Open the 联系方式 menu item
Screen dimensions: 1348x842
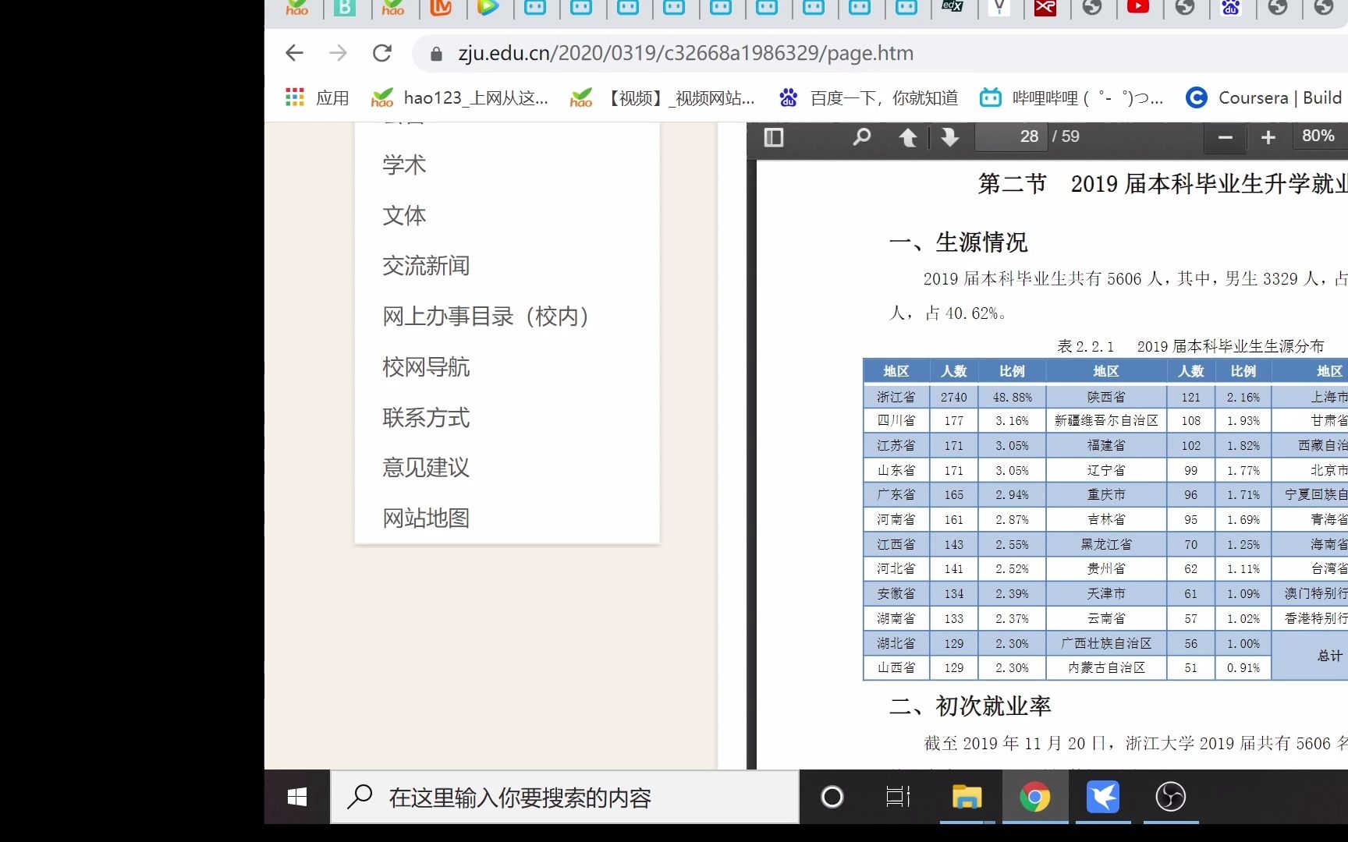coord(426,418)
